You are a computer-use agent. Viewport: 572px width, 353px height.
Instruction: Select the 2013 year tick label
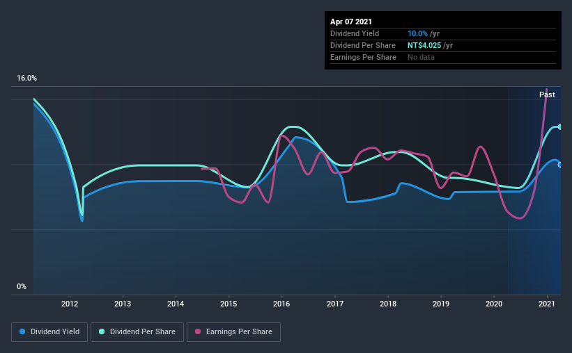(123, 304)
